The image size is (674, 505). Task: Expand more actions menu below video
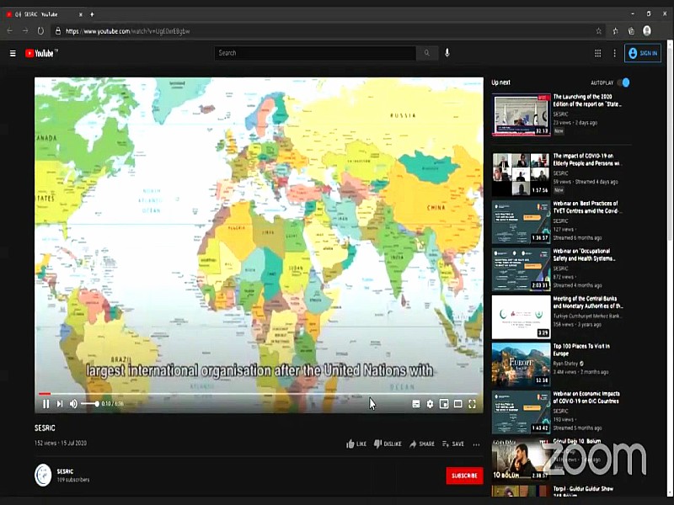(476, 444)
